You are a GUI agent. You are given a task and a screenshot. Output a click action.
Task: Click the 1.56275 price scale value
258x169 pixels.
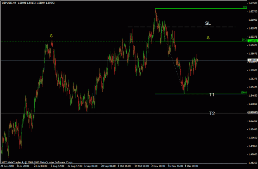click(x=253, y=79)
